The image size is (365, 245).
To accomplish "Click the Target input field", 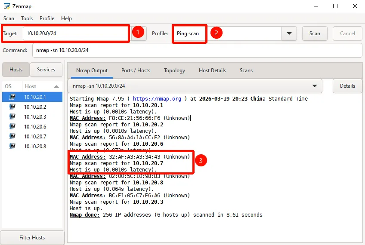I will [75, 34].
